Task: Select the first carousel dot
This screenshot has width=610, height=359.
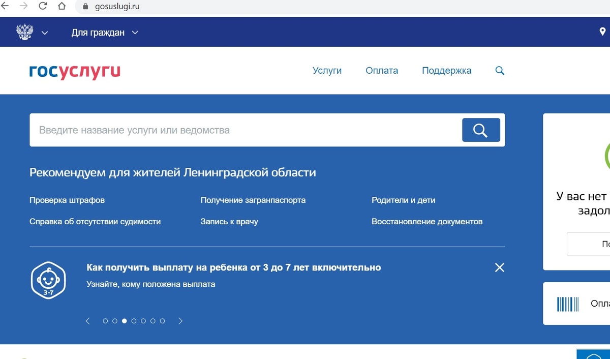Action: click(x=105, y=321)
